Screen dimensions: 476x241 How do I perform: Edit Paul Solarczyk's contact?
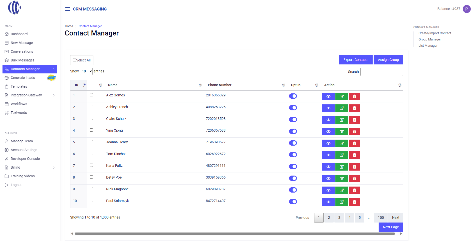click(342, 202)
